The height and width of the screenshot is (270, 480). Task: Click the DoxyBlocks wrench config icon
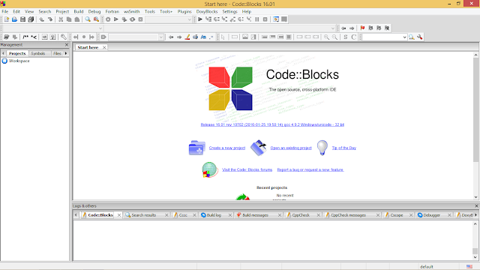tap(63, 37)
